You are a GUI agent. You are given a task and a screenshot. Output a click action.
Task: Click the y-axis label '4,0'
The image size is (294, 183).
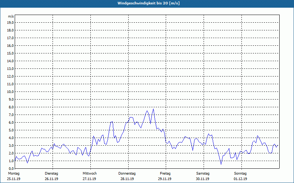click(11, 138)
